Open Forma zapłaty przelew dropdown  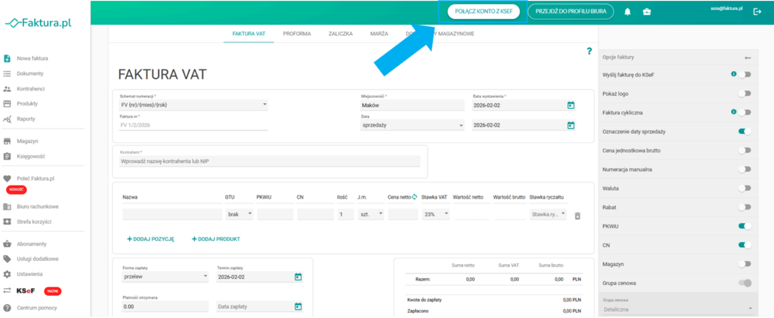(165, 277)
